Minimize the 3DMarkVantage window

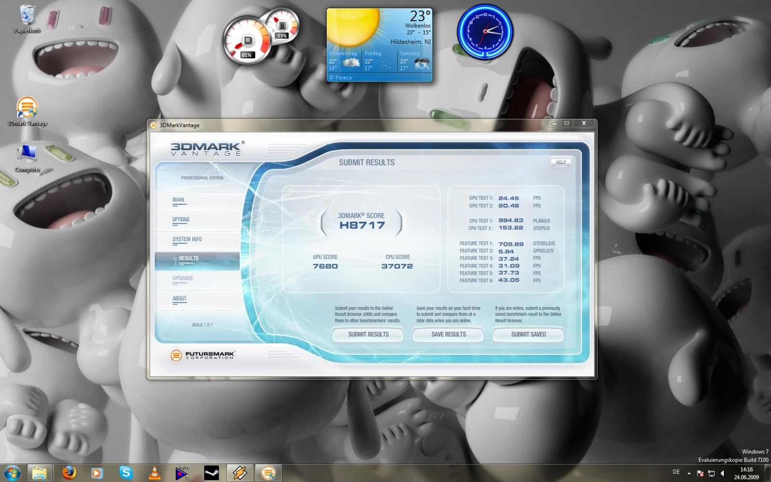pos(554,123)
